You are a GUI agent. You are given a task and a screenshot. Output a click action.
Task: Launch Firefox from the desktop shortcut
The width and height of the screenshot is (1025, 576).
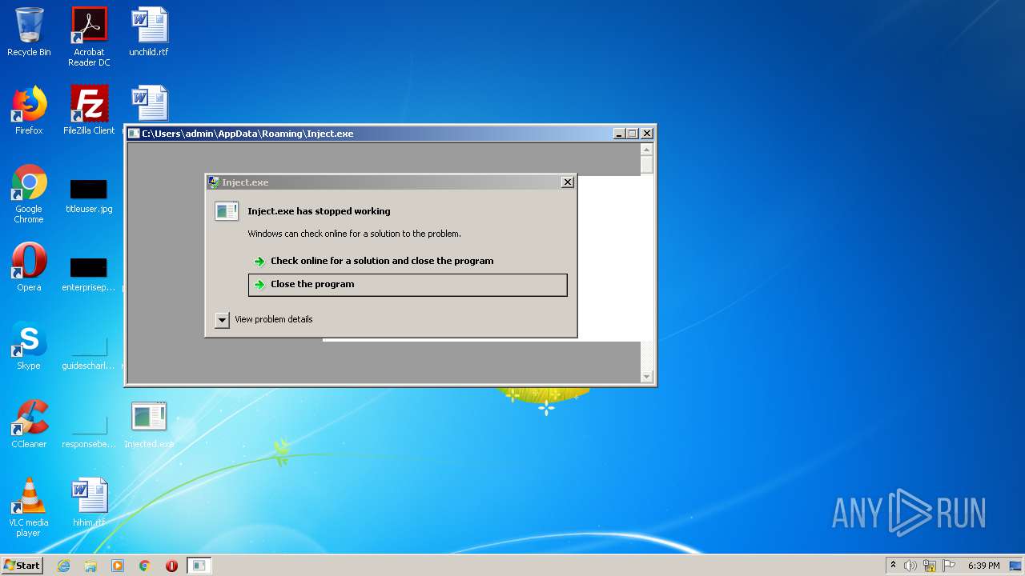[29, 110]
